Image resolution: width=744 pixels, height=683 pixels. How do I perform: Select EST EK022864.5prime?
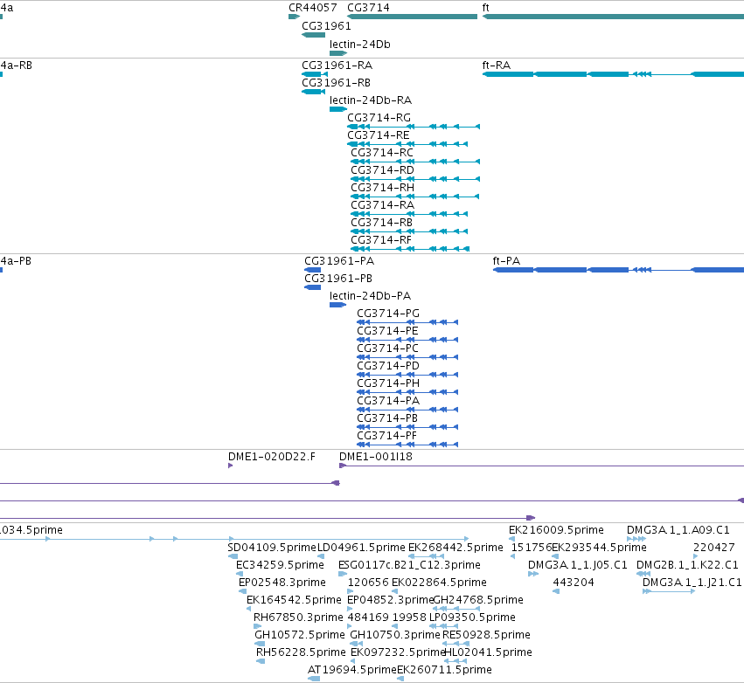tap(395, 591)
